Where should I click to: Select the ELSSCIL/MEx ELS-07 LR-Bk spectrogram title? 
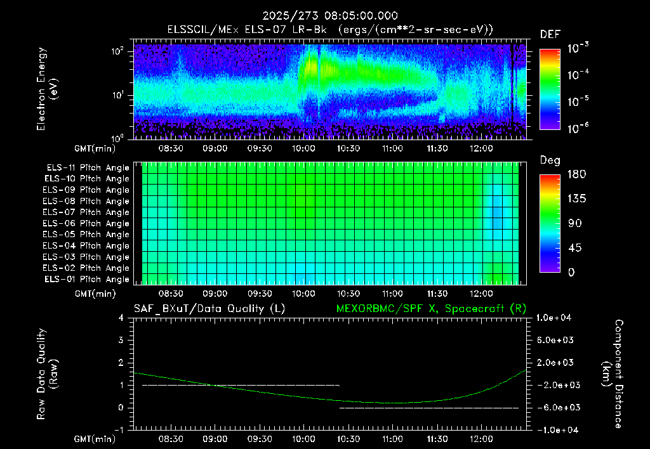[330, 30]
